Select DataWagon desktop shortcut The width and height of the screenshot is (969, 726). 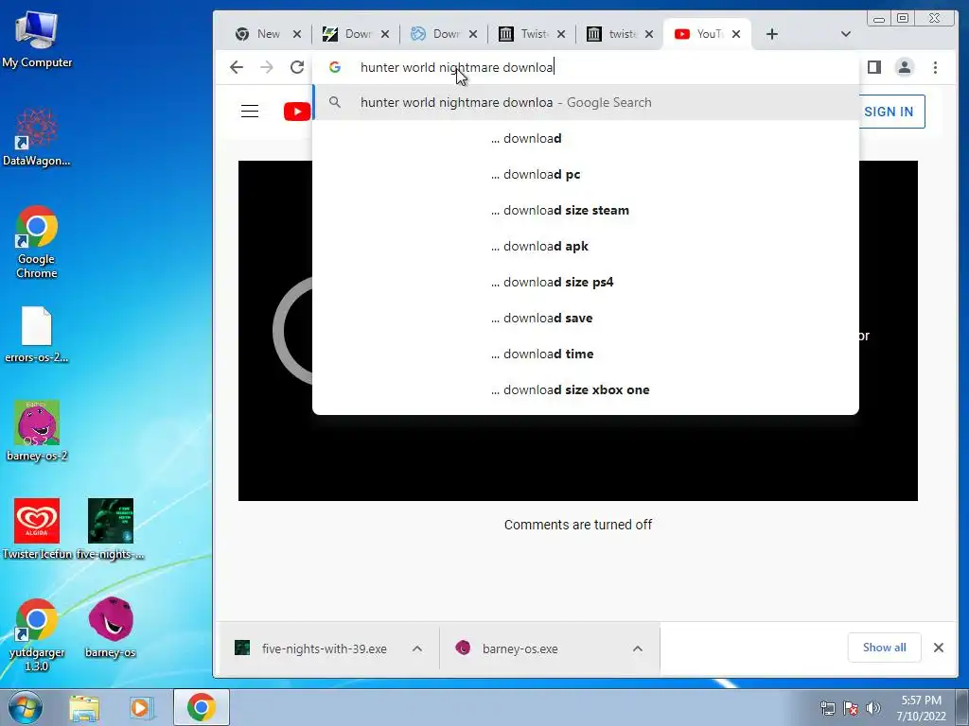click(x=37, y=137)
